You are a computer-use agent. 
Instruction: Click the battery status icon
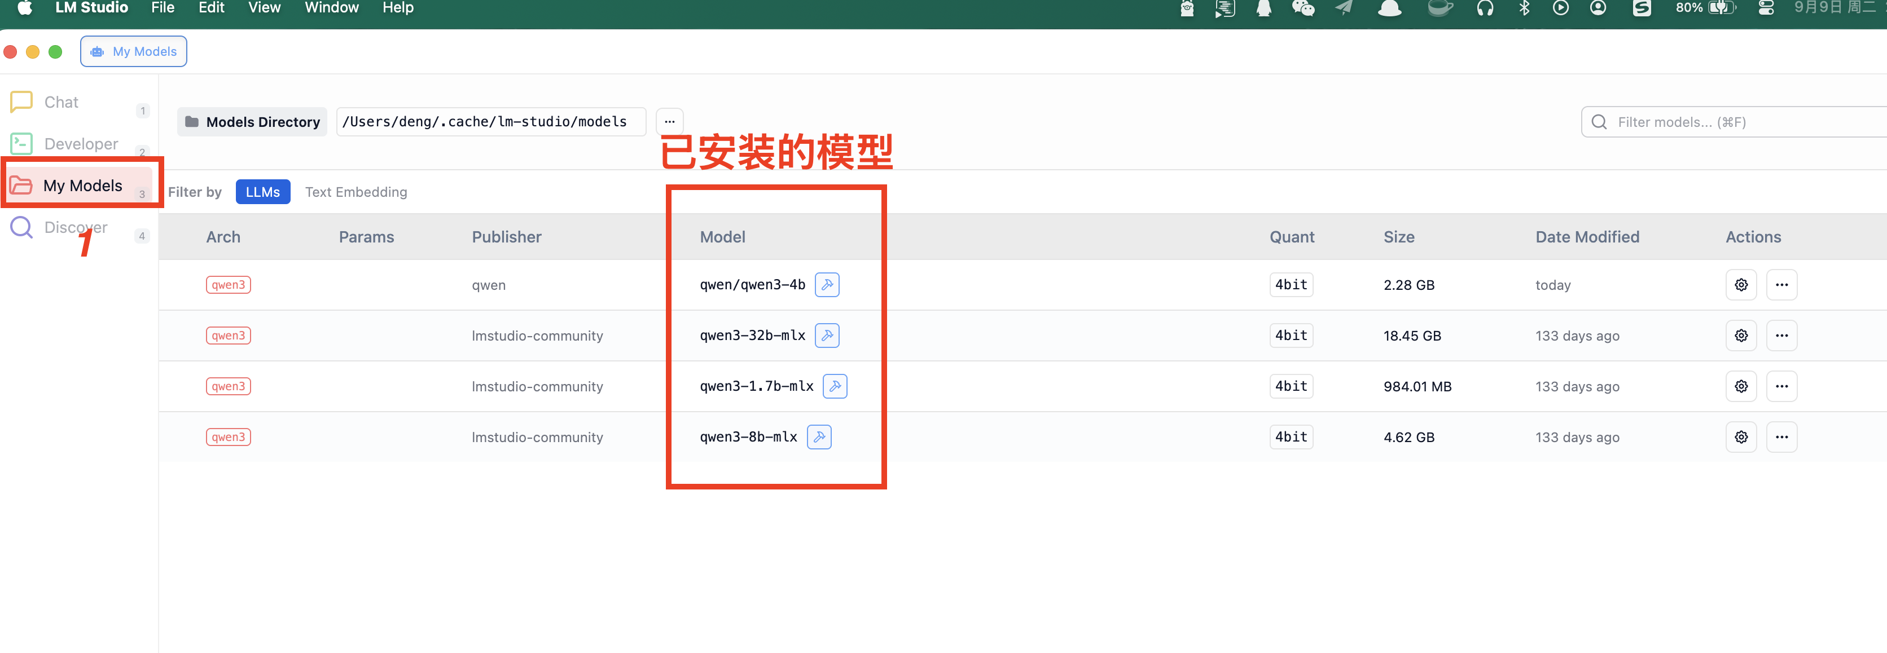click(x=1722, y=8)
